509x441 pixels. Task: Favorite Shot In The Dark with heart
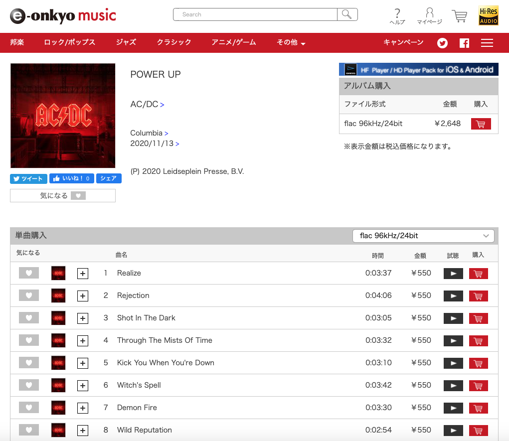click(29, 318)
